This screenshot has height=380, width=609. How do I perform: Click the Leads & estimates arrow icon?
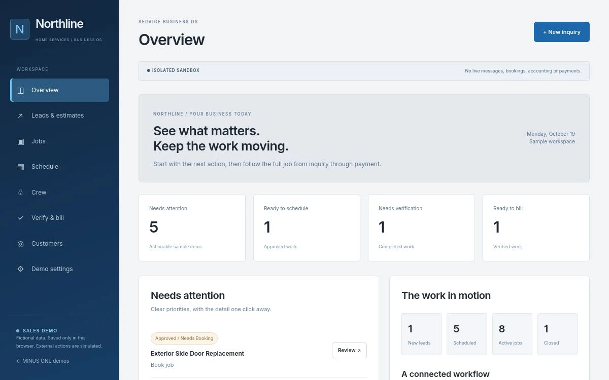tap(20, 116)
